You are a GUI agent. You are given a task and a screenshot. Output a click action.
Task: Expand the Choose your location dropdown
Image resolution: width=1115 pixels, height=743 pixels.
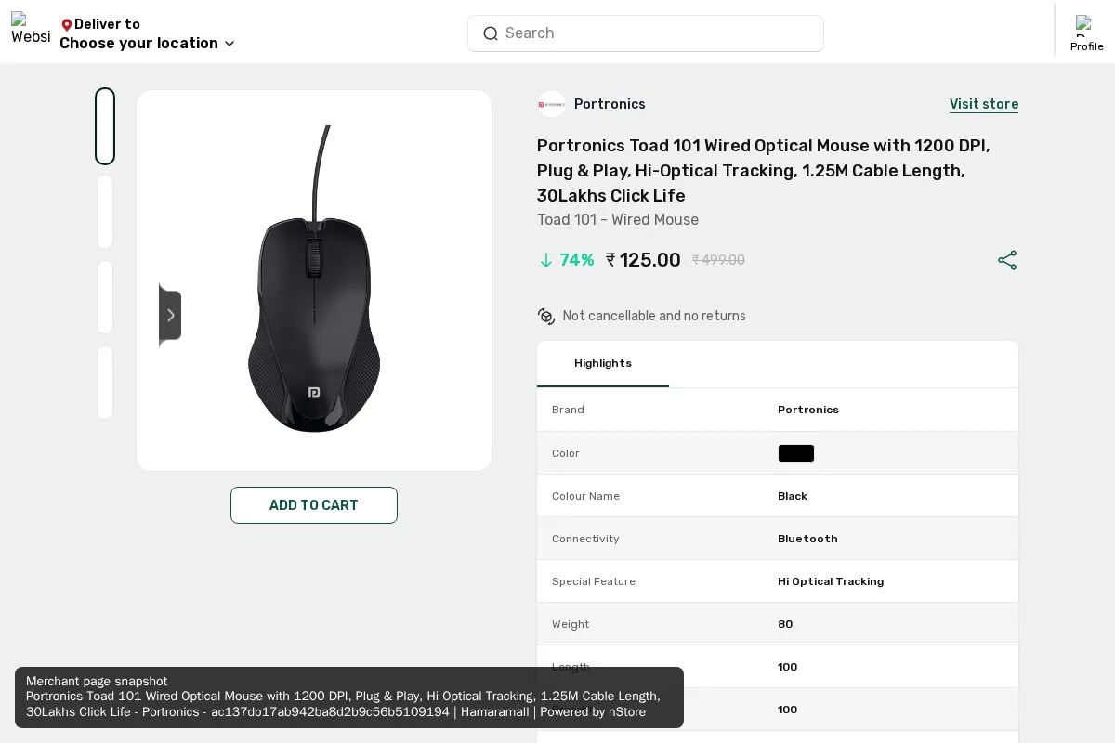148,43
